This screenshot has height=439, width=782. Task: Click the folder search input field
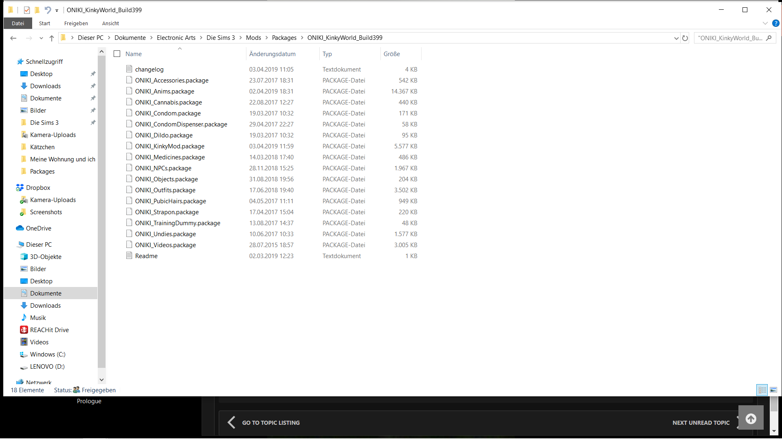pos(730,38)
